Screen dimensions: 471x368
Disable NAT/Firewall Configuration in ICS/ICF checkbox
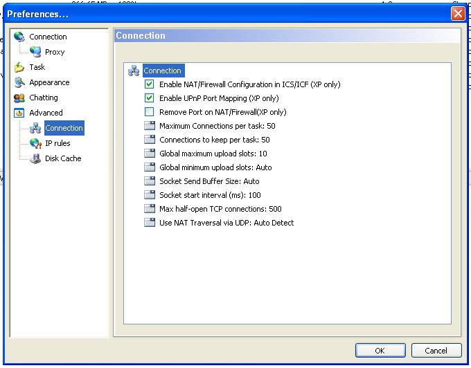(x=149, y=84)
